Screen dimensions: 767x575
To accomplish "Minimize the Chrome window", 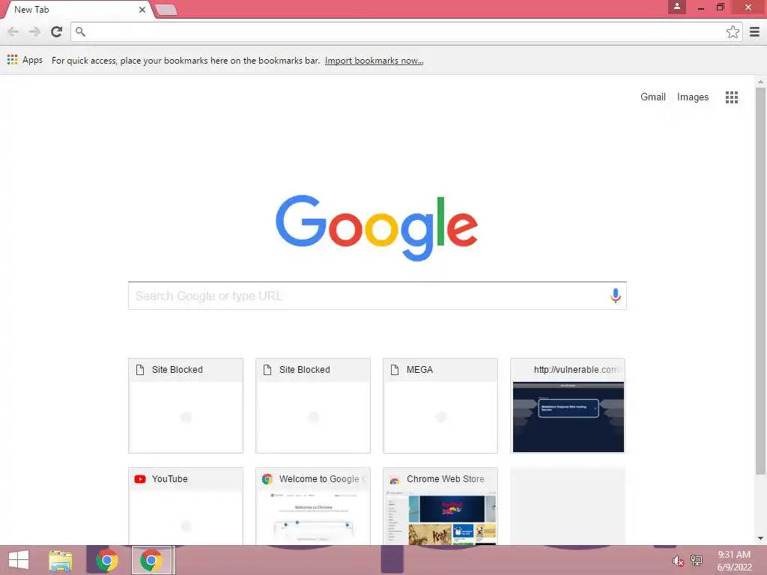I will click(x=700, y=7).
